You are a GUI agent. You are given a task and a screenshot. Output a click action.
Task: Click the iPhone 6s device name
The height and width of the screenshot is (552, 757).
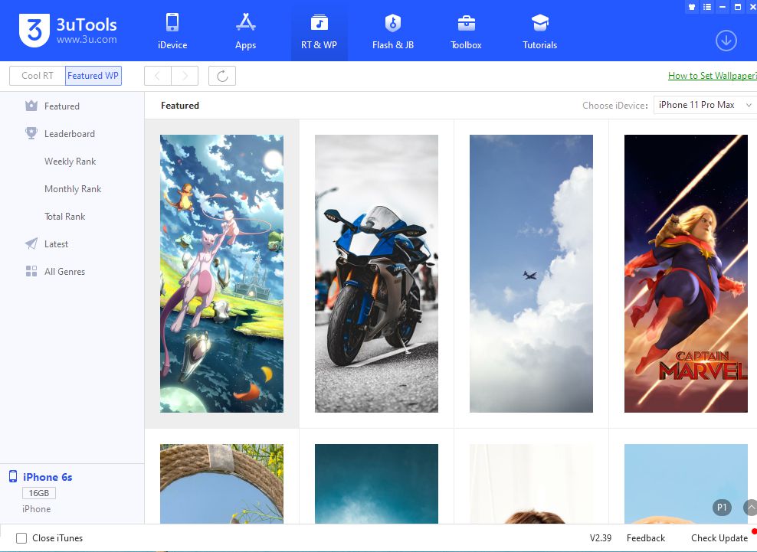coord(48,477)
